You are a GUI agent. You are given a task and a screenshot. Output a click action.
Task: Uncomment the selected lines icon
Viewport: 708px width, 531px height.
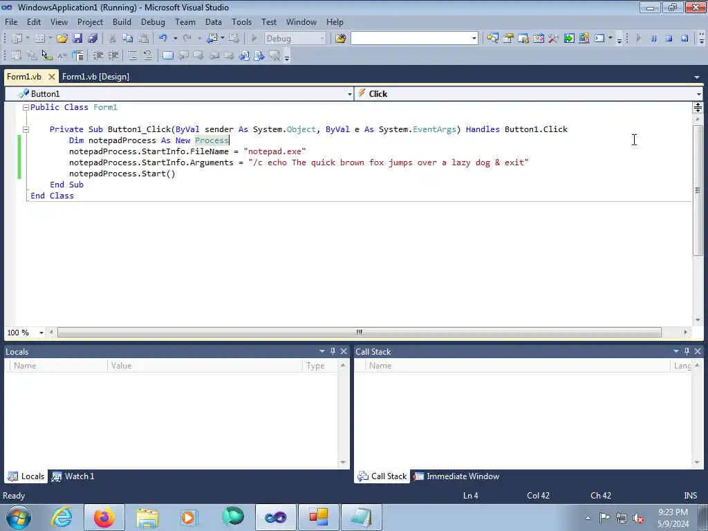coord(148,55)
